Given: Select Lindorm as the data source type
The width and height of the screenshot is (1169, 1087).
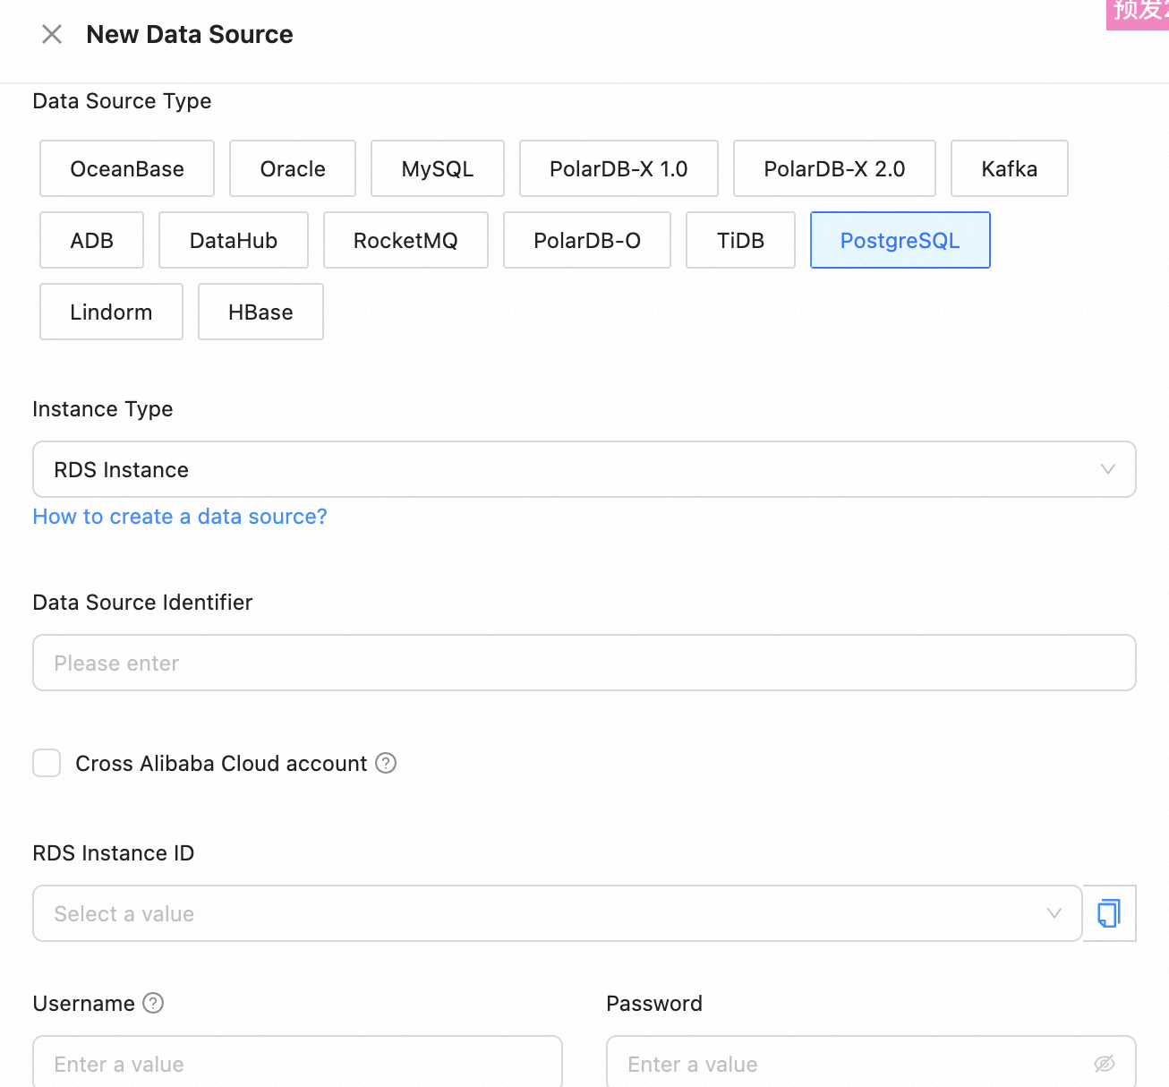Looking at the screenshot, I should [111, 312].
